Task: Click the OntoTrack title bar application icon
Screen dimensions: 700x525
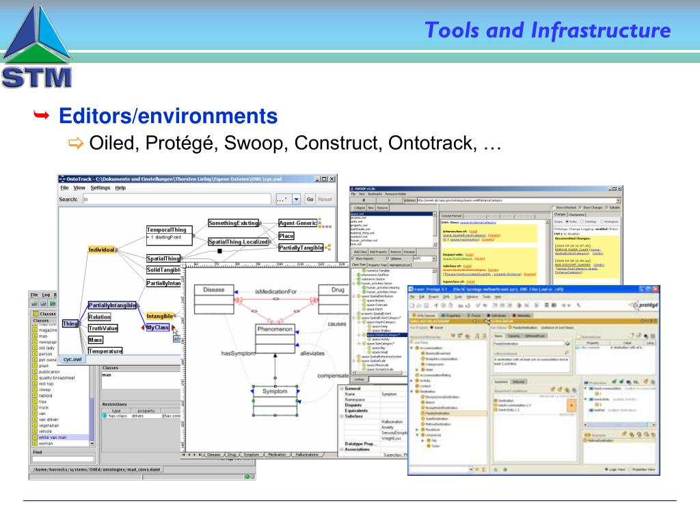Action: pyautogui.click(x=62, y=179)
